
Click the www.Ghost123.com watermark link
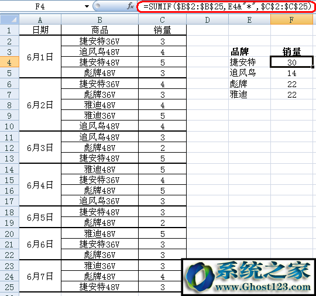[263, 287]
